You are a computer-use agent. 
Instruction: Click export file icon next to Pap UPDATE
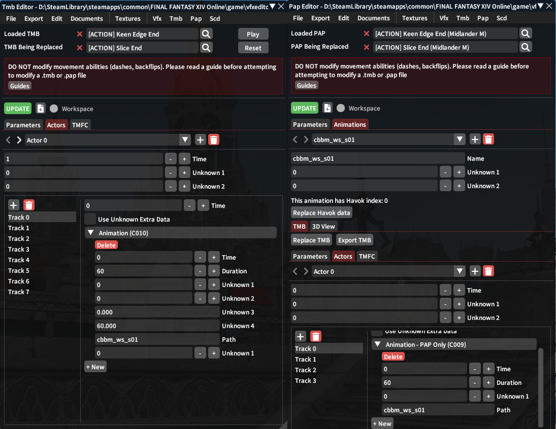[328, 108]
